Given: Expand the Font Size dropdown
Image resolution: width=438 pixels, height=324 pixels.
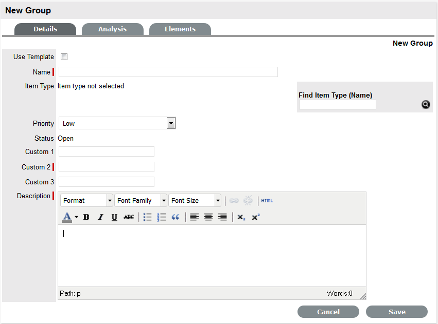Looking at the screenshot, I should [x=218, y=201].
